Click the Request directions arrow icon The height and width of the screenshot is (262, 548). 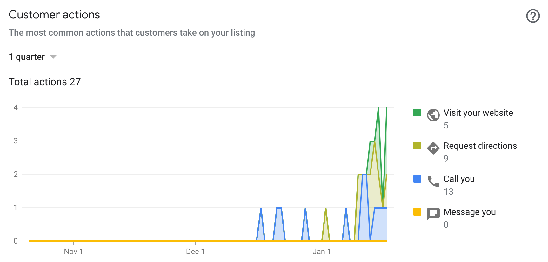click(434, 148)
